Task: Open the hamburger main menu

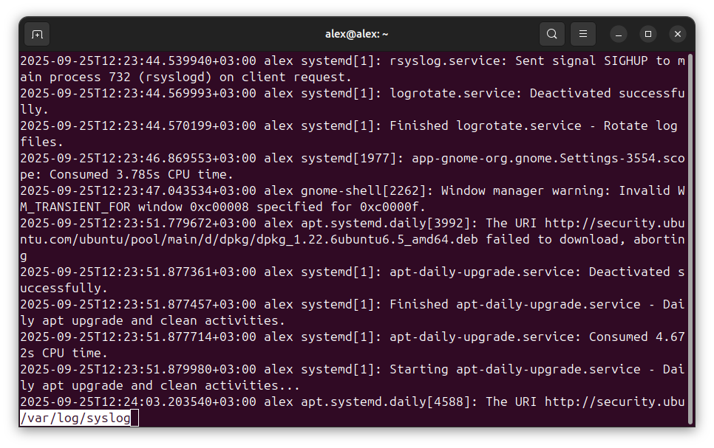Action: click(x=582, y=34)
